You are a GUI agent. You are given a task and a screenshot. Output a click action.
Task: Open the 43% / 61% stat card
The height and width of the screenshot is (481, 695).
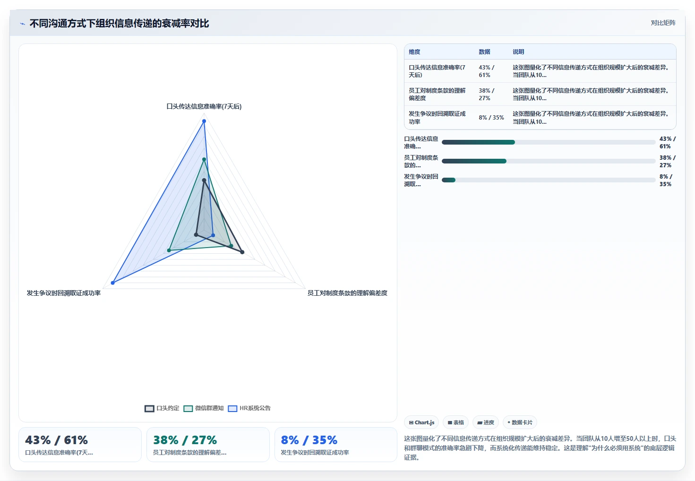(x=80, y=445)
